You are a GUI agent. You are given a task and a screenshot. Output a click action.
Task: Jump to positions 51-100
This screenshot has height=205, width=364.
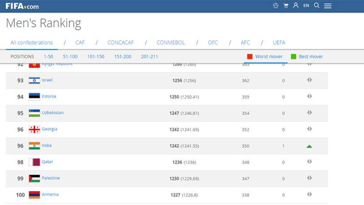tap(70, 57)
